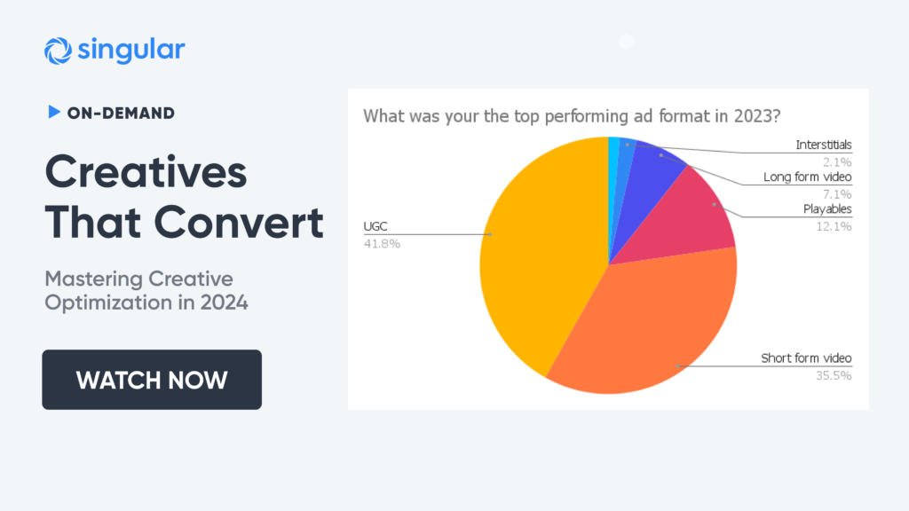Click the Short form video label
The width and height of the screenshot is (909, 511).
point(806,358)
